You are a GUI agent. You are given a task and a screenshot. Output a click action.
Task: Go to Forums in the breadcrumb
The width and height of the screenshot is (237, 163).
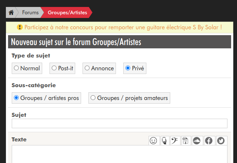[30, 13]
